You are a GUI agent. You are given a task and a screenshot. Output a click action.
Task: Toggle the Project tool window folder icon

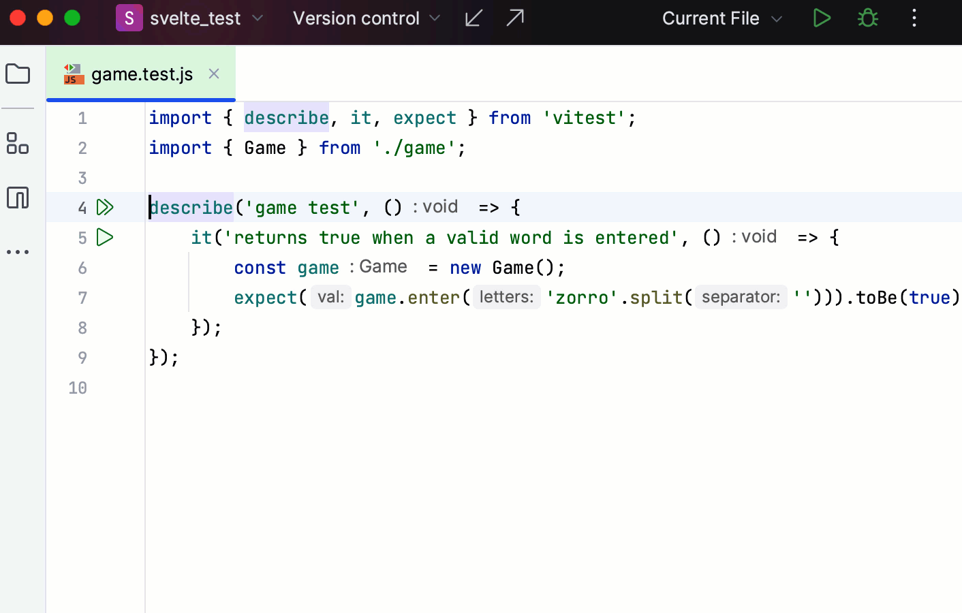pyautogui.click(x=18, y=74)
